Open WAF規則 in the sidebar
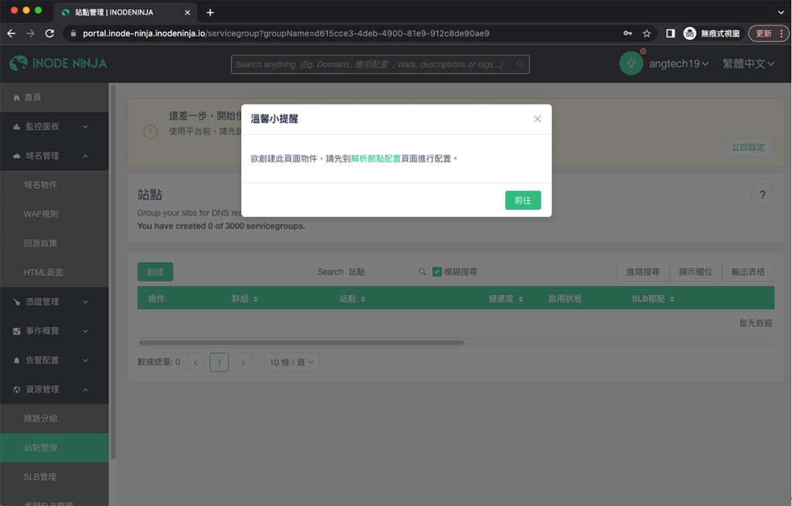 54,215
